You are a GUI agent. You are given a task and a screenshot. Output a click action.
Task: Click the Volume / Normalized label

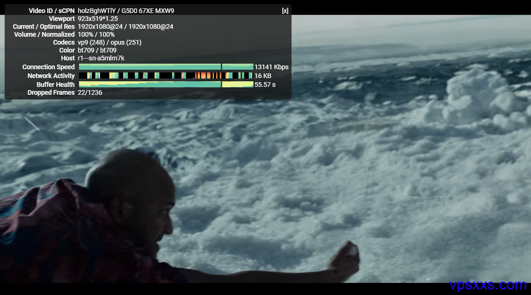tap(44, 34)
